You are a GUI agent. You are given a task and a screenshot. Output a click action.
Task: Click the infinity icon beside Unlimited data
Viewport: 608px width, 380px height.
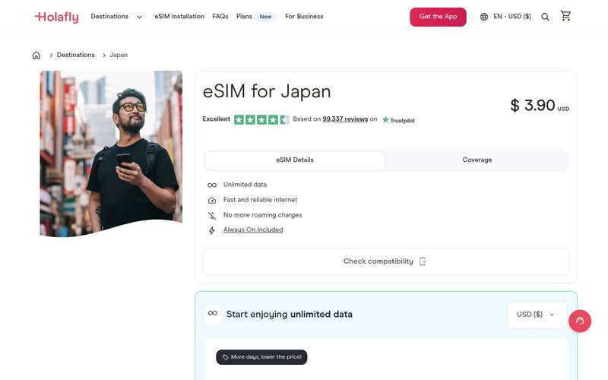pyautogui.click(x=212, y=185)
